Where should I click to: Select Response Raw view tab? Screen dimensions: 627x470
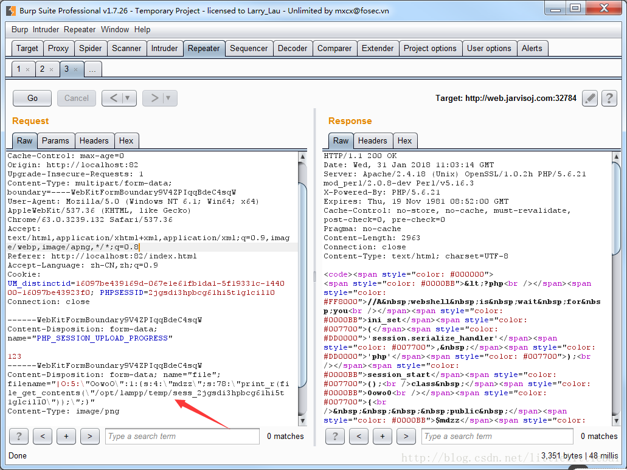[341, 140]
